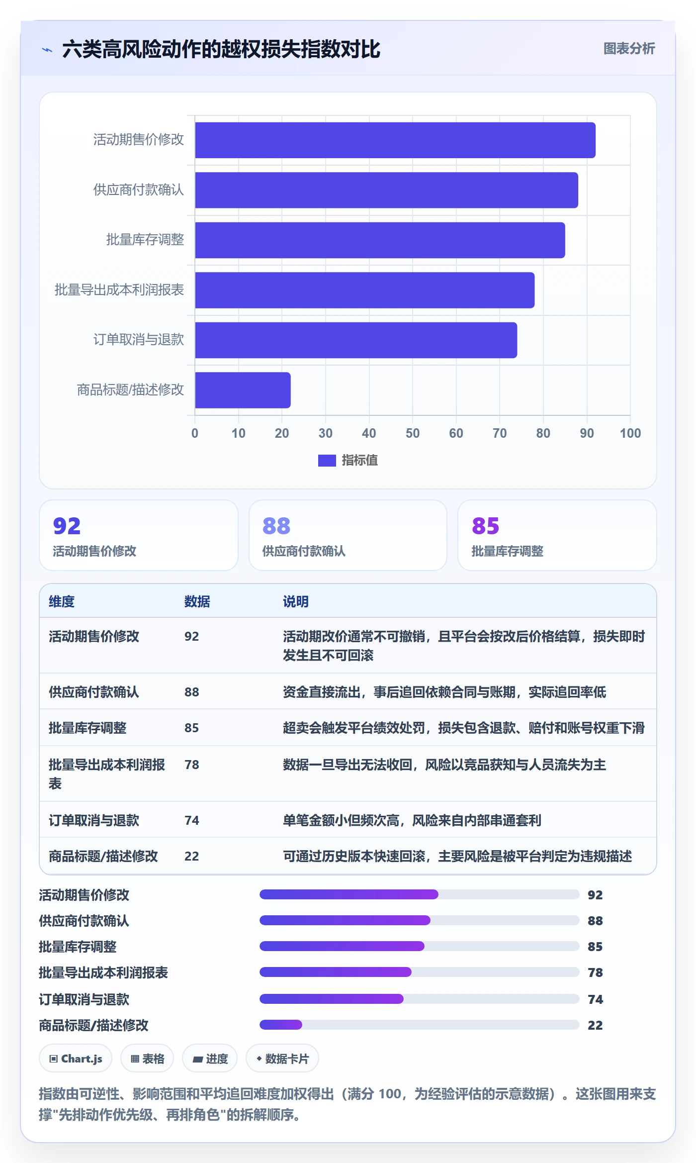Click the 商品标题/描述修改 progress bar
Image resolution: width=696 pixels, height=1163 pixels.
[x=420, y=1025]
